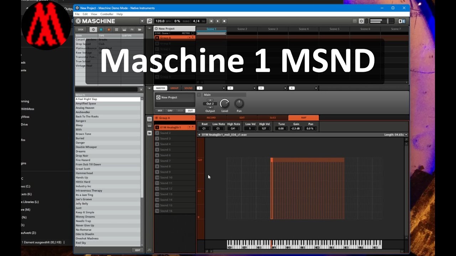Switch browser to DISK mode

[x=81, y=30]
